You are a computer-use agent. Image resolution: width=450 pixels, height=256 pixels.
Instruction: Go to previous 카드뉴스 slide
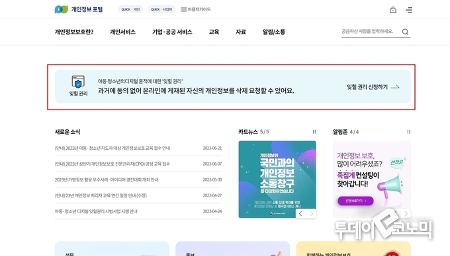coord(300,214)
